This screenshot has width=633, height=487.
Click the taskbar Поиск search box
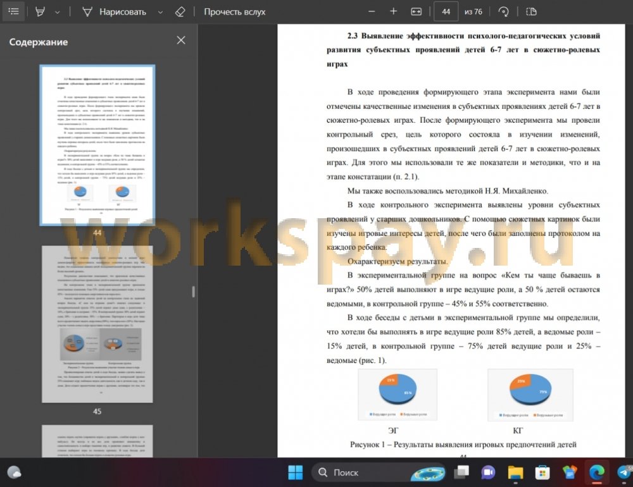379,472
